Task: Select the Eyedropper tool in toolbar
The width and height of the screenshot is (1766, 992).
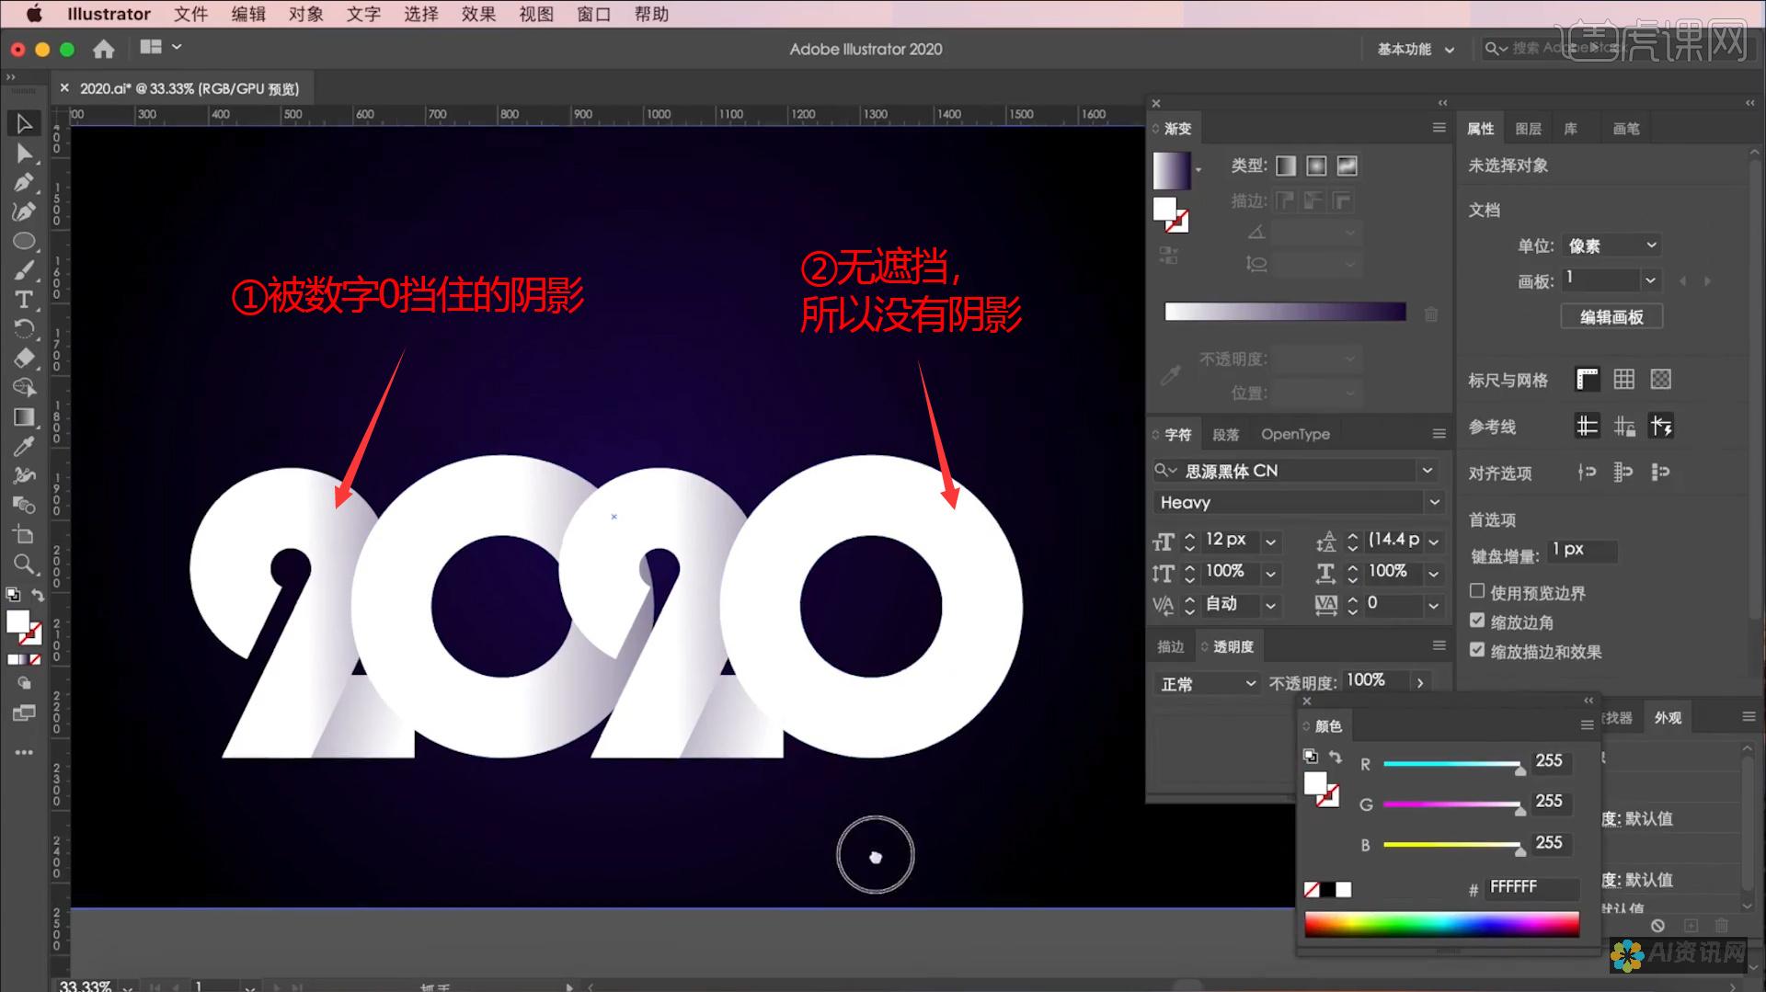Action: (25, 447)
